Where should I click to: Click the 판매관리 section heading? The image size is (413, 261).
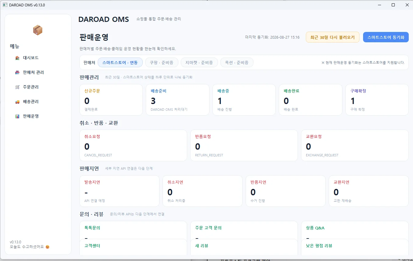(89, 77)
